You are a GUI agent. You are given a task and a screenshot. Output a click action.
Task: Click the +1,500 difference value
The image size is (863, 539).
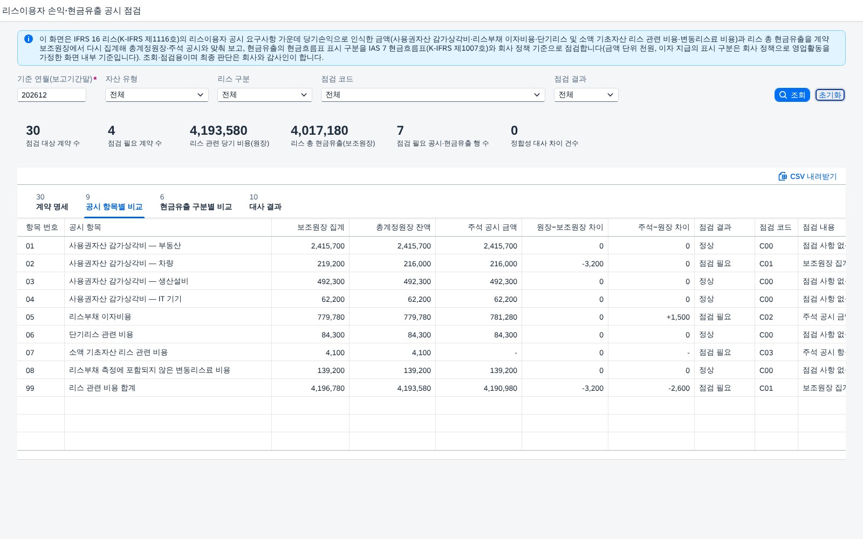[678, 317]
